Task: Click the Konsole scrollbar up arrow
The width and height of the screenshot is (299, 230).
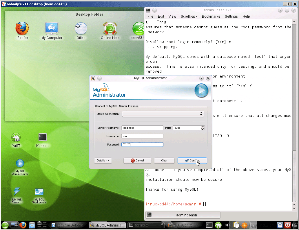Action: point(294,22)
